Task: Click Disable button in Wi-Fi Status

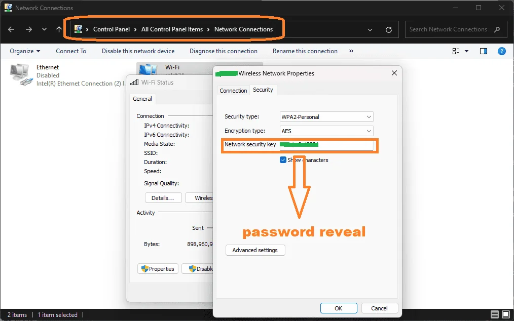Action: pos(198,269)
